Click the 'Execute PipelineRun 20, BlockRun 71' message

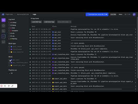[x=101, y=58]
